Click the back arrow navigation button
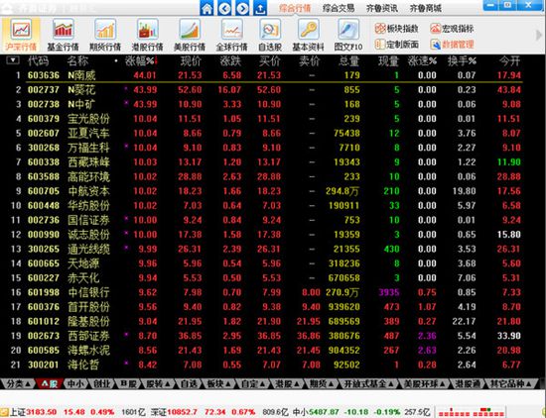546x418 pixels. tap(224, 8)
